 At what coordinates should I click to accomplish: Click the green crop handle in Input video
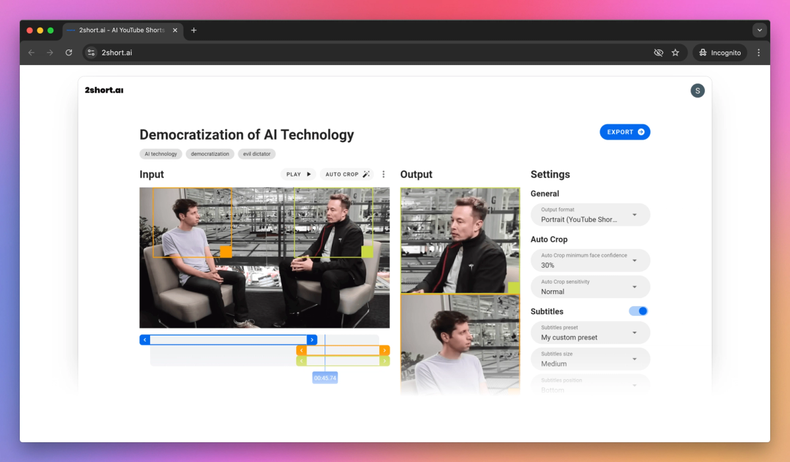(367, 251)
